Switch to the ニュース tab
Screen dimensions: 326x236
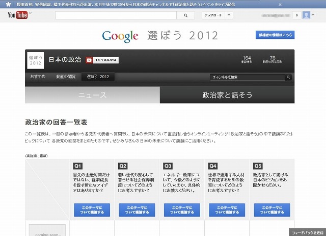point(92,95)
